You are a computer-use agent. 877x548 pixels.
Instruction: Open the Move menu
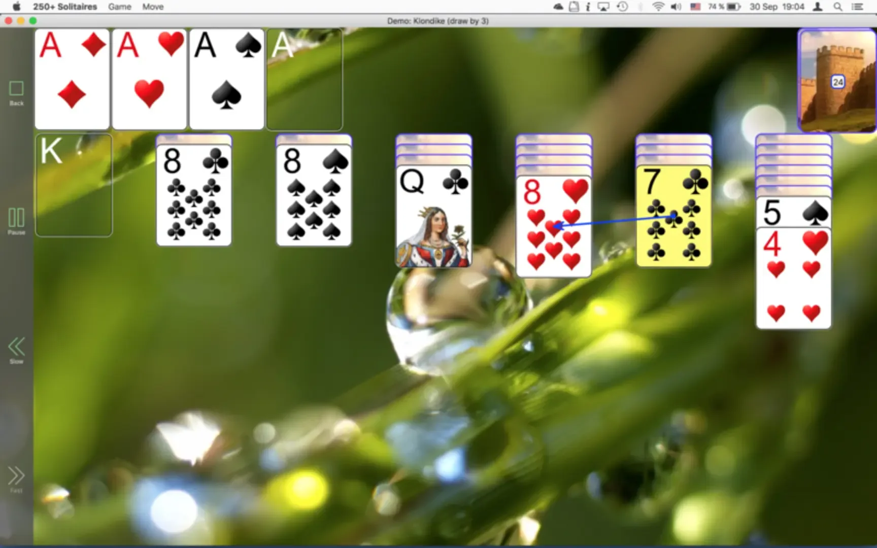pyautogui.click(x=153, y=7)
